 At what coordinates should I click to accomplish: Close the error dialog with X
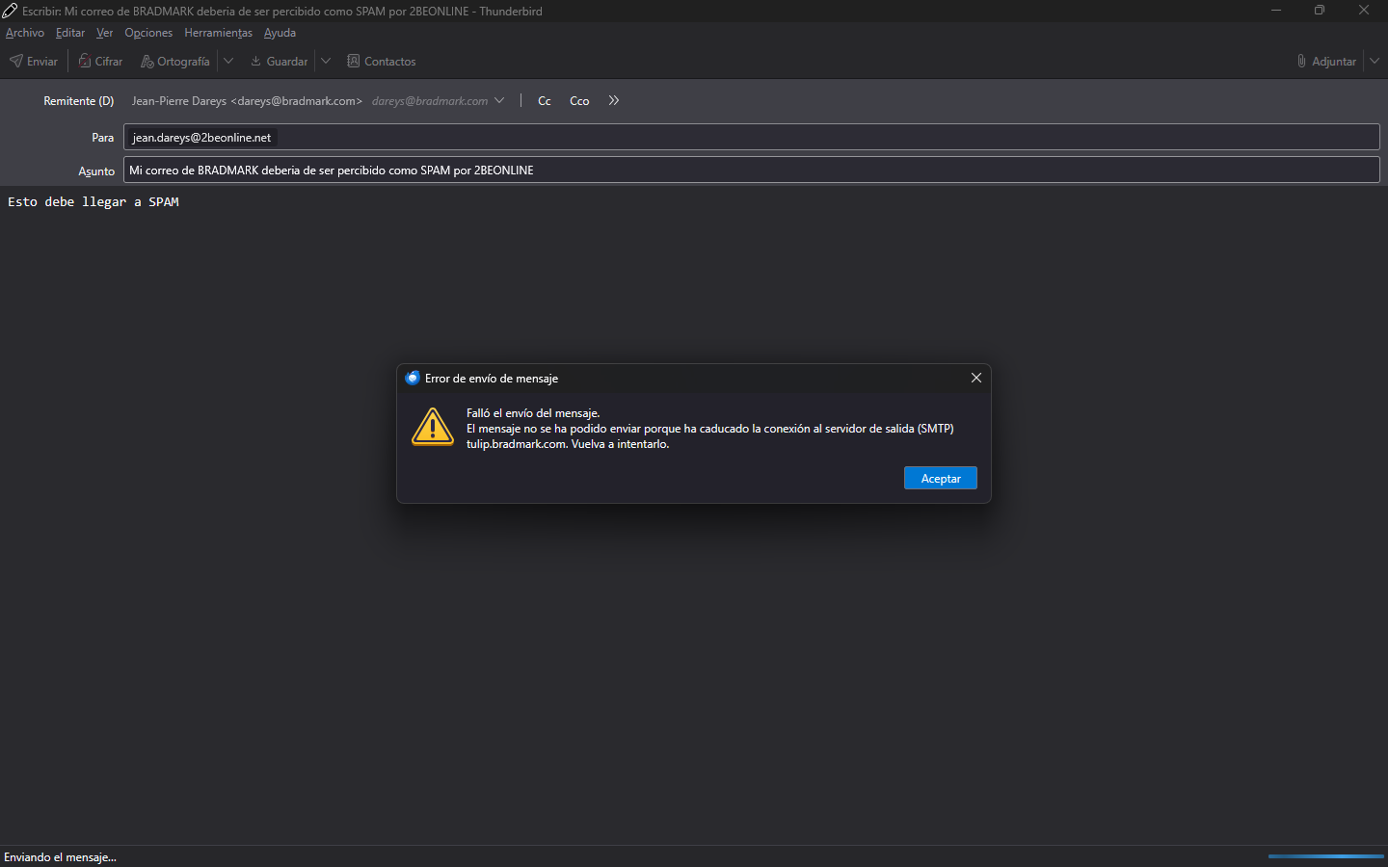(x=976, y=378)
